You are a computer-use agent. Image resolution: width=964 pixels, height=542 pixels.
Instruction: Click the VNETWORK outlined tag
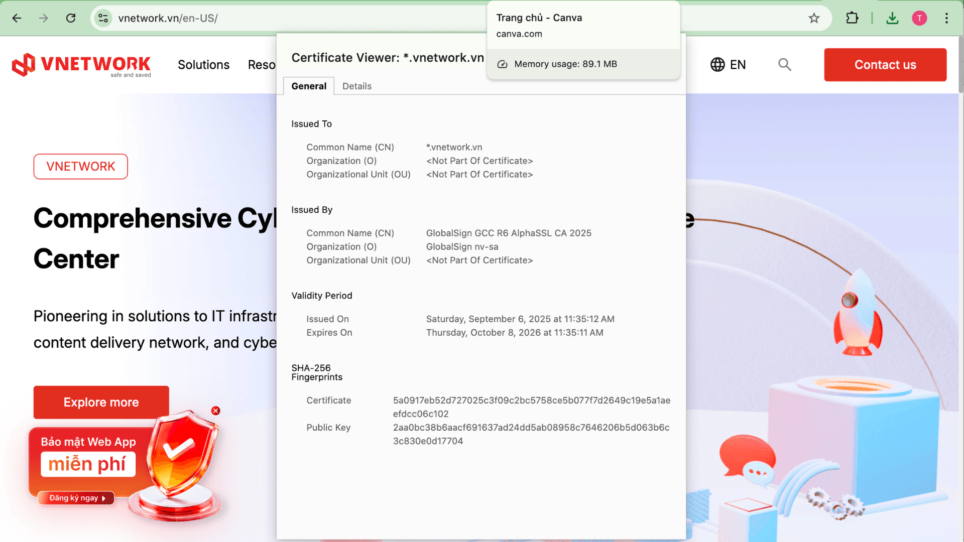pyautogui.click(x=81, y=166)
